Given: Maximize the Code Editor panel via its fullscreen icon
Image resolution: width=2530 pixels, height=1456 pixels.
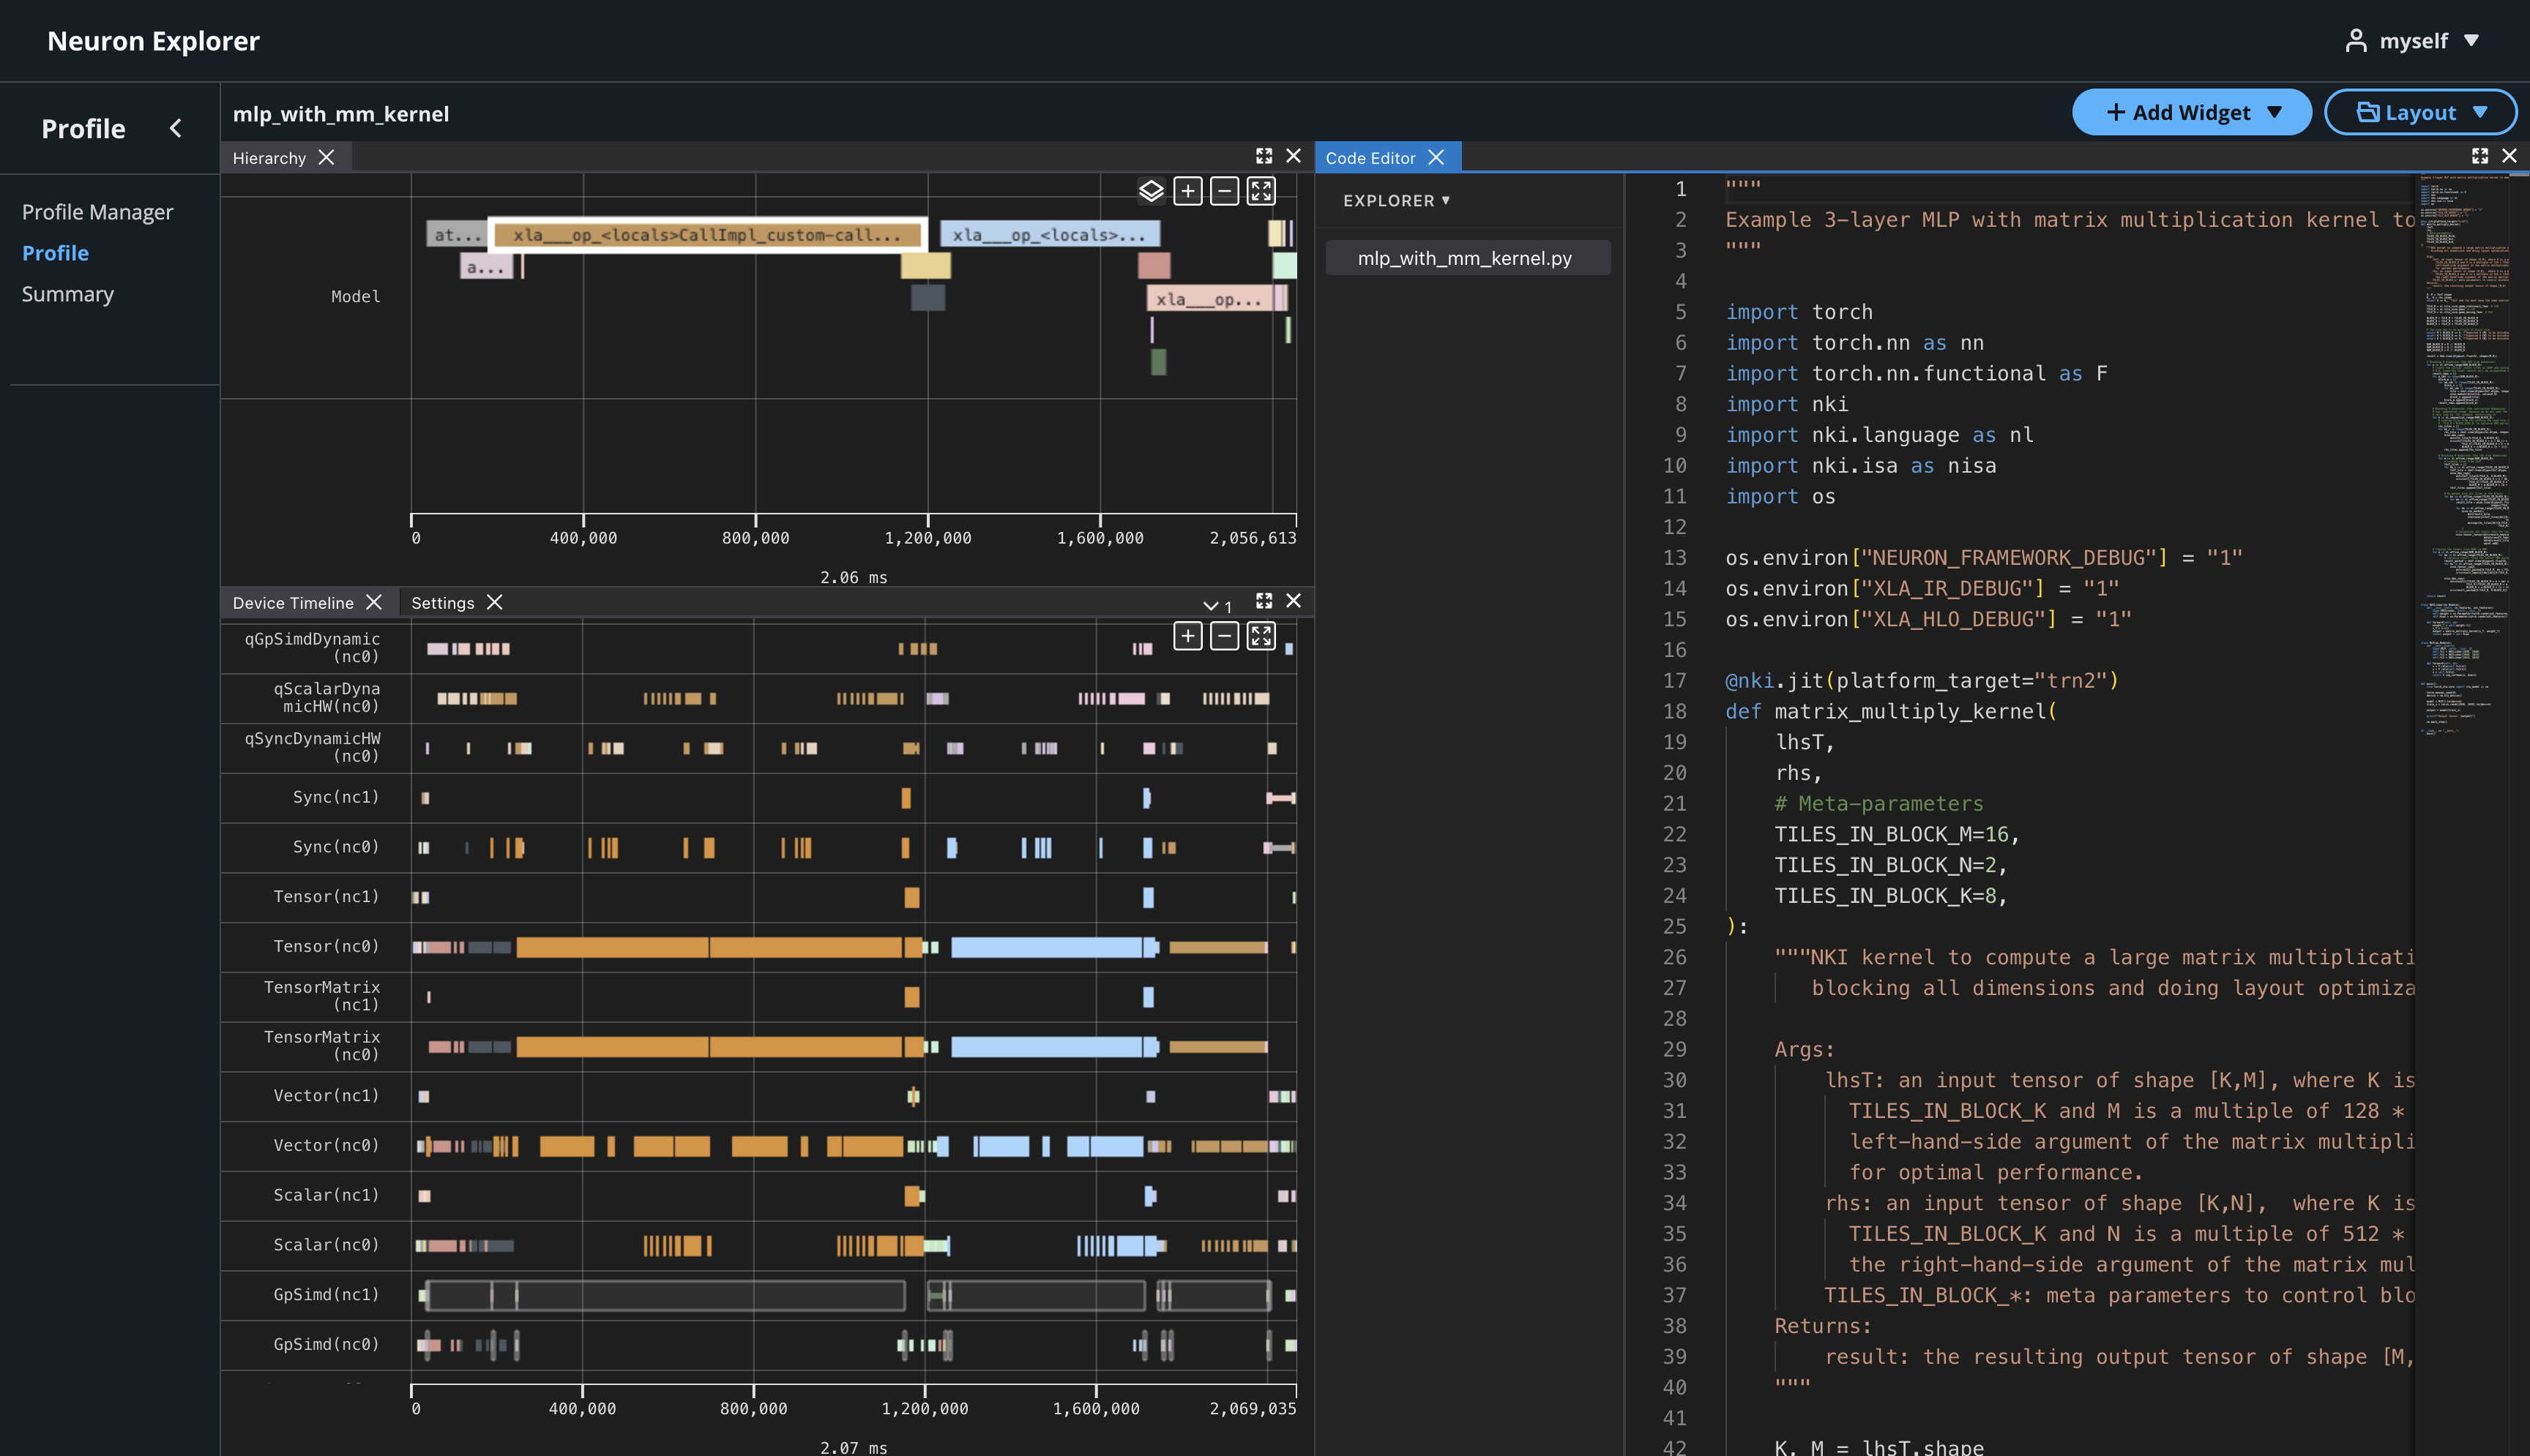Looking at the screenshot, I should click(x=2480, y=156).
